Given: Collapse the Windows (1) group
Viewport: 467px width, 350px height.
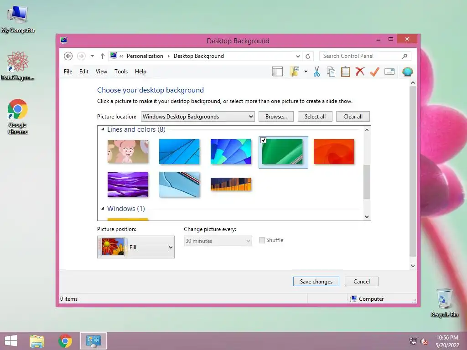Looking at the screenshot, I should pos(103,208).
